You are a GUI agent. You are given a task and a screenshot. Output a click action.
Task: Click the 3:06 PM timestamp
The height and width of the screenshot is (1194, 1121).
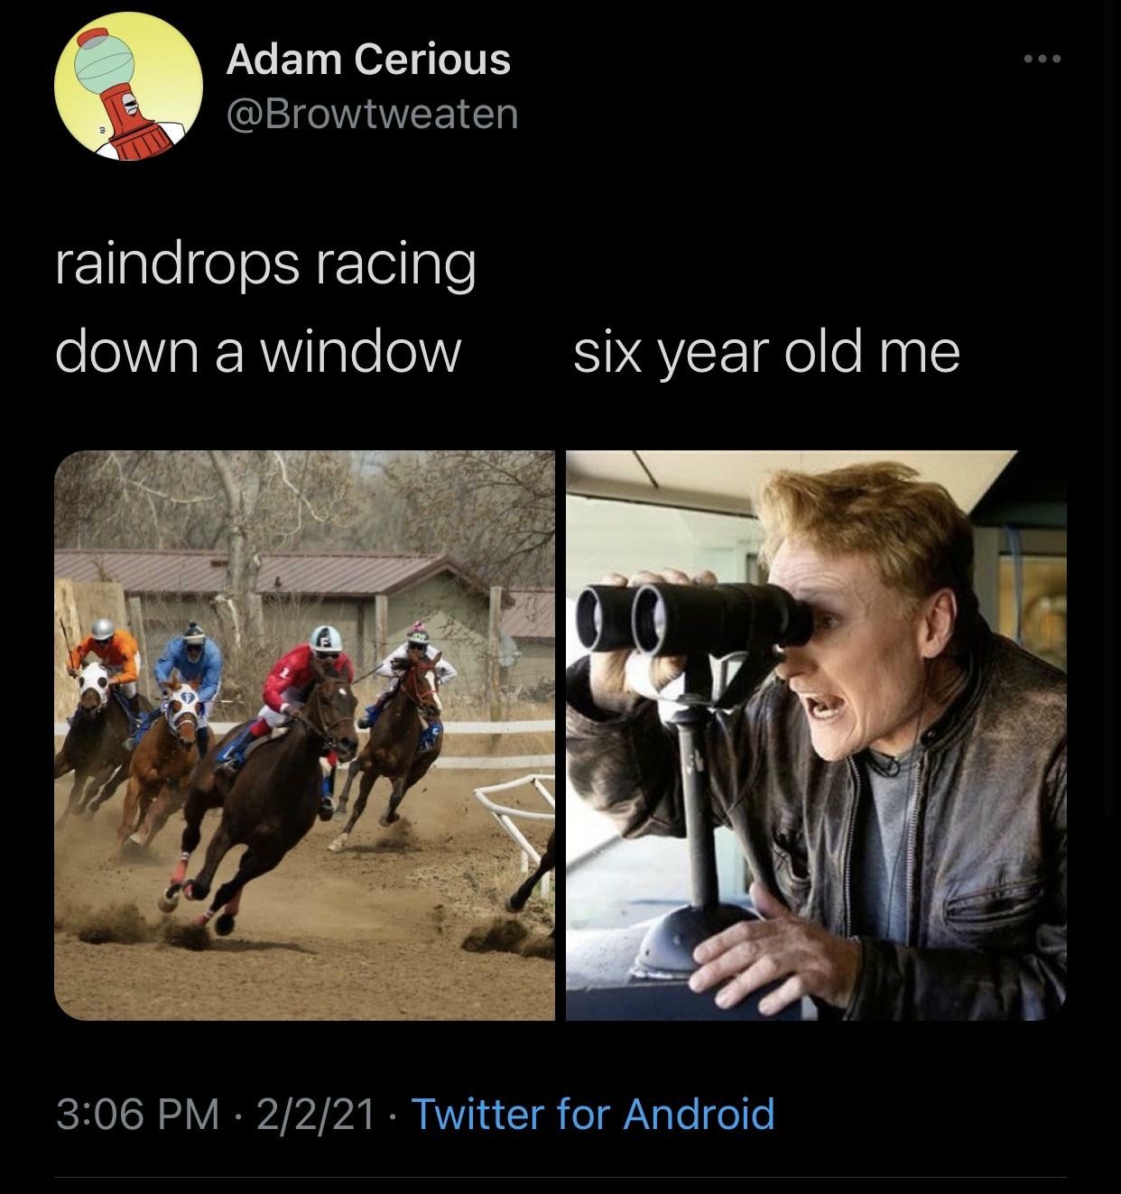pos(137,1113)
